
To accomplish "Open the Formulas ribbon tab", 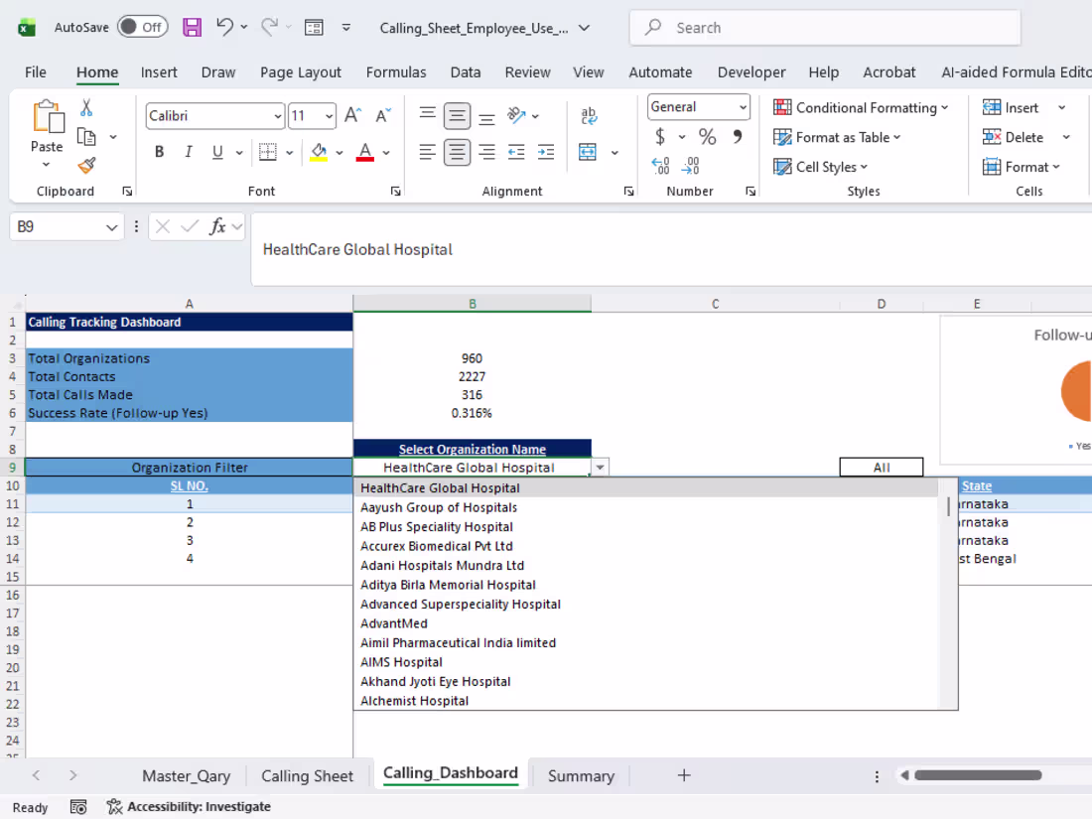I will [396, 72].
